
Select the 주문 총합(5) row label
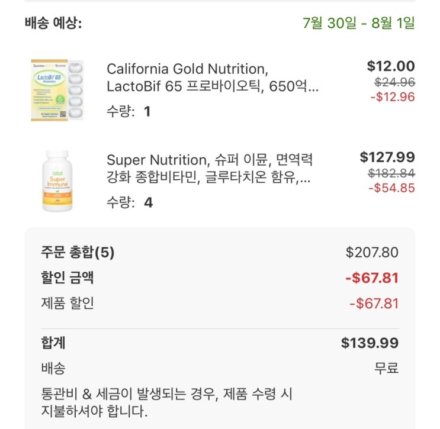(78, 253)
